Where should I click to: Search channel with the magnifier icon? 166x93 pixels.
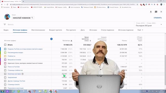pos(32,18)
